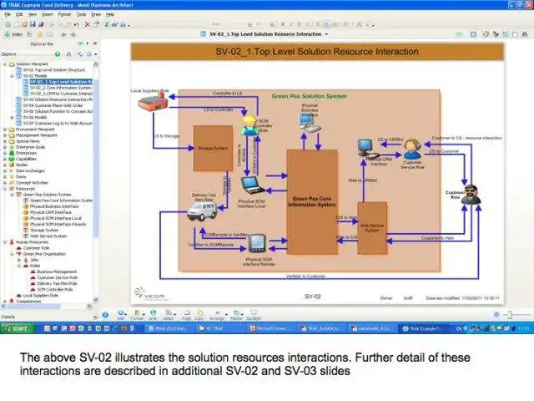Collapse the Solution Viewpoint folder
Screen dimensions: 534x401
[5, 64]
